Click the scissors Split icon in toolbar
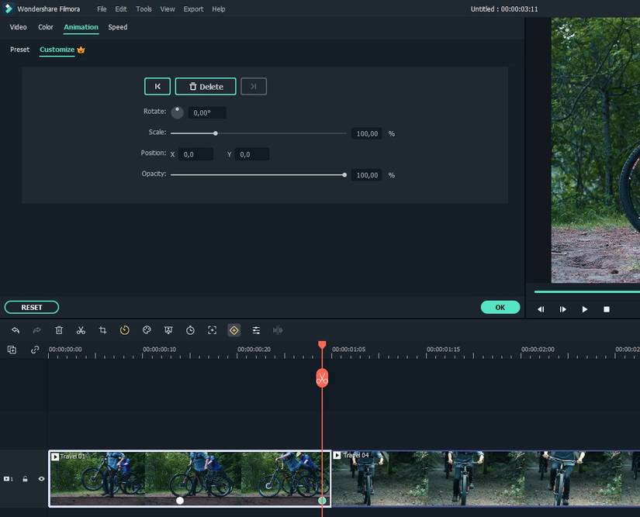This screenshot has height=517, width=640. tap(81, 330)
